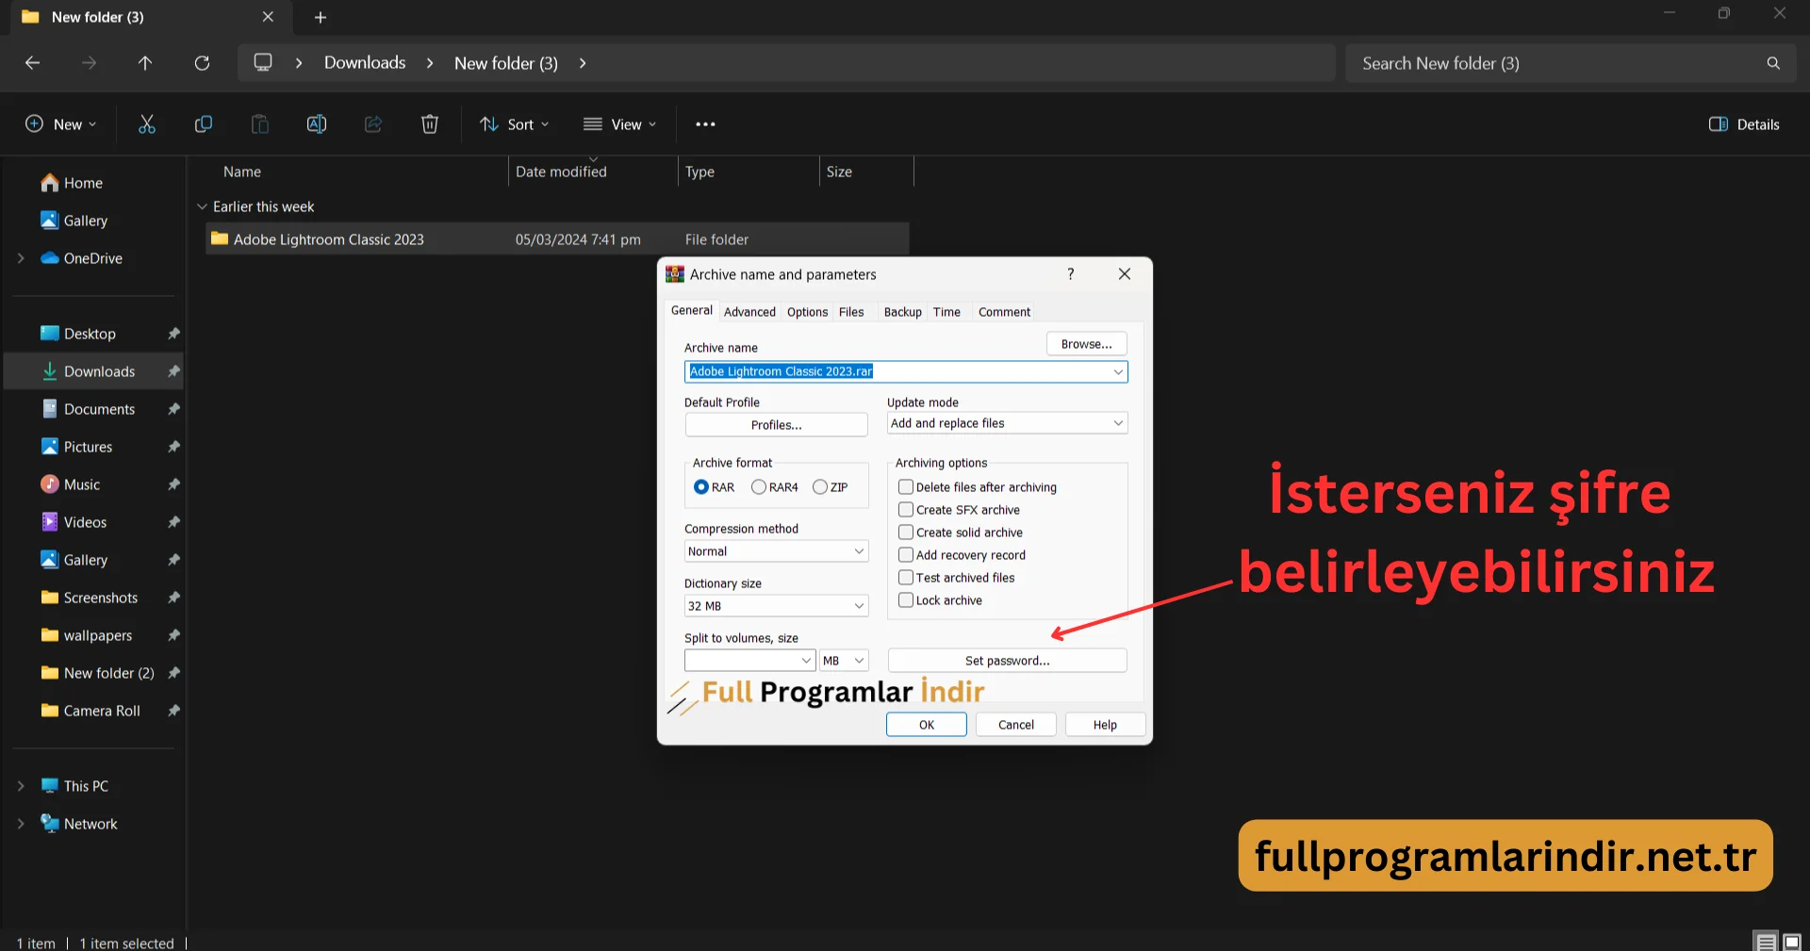
Task: Confirm archive with OK button
Action: 926,725
